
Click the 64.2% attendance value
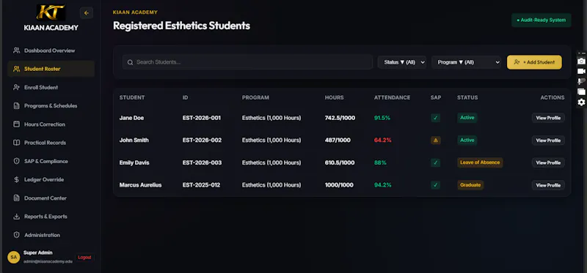pyautogui.click(x=382, y=141)
